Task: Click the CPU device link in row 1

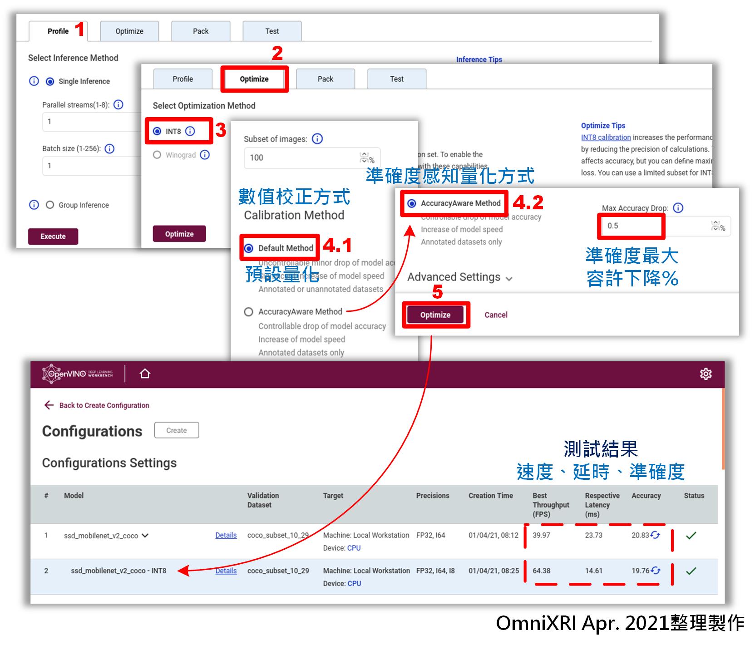Action: tap(354, 548)
